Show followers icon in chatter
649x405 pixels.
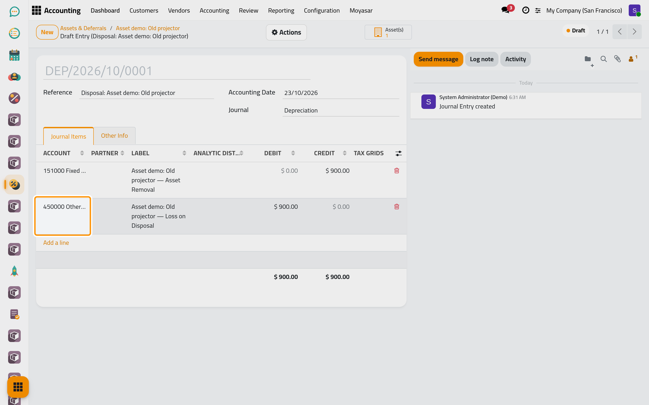632,59
